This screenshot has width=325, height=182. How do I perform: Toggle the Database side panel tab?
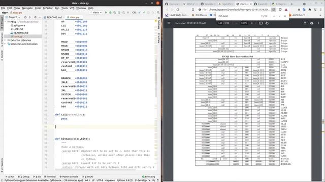point(159,23)
